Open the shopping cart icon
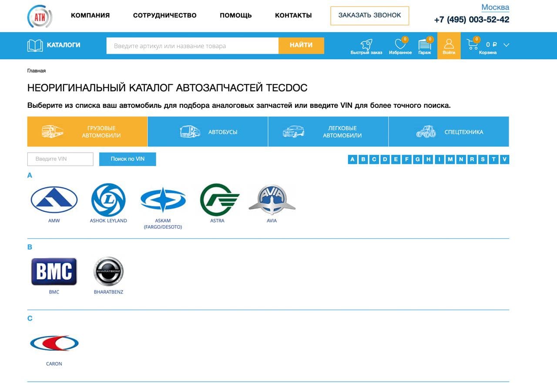This screenshot has width=557, height=383. point(472,44)
